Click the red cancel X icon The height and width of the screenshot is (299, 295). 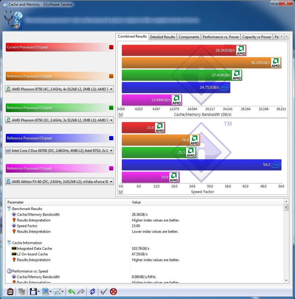coord(113,292)
